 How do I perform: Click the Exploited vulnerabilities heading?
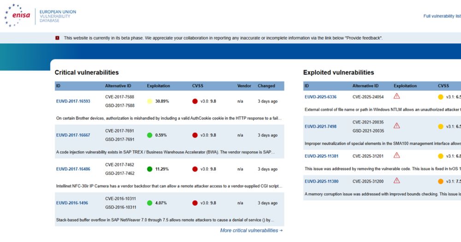click(x=339, y=72)
